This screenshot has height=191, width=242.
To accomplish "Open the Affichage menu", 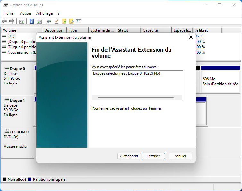I will coord(44,13).
